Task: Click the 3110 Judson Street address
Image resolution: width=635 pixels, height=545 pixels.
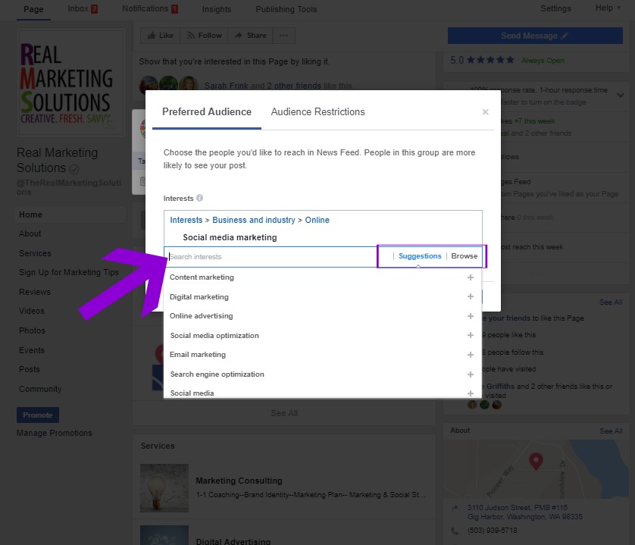Action: (x=525, y=512)
